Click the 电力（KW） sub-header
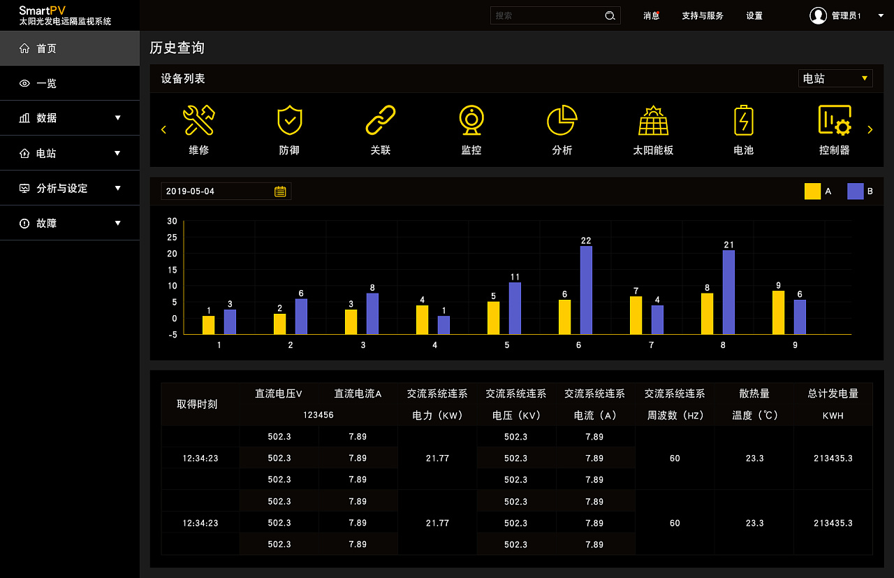The width and height of the screenshot is (894, 578). point(437,415)
